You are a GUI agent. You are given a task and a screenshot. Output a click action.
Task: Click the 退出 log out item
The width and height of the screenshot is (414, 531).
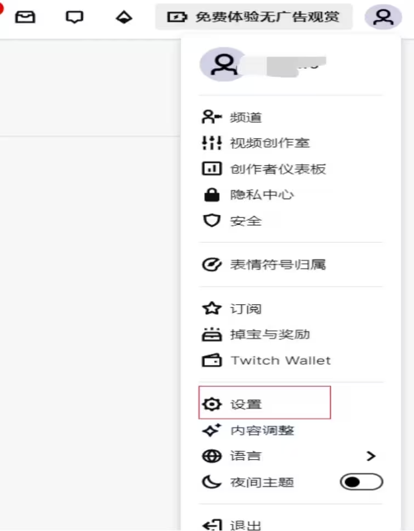291,523
